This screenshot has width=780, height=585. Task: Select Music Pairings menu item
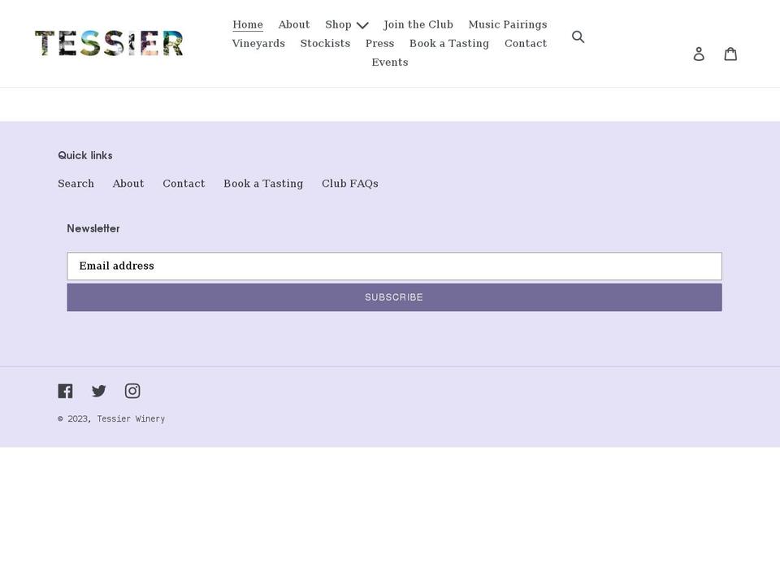click(507, 24)
